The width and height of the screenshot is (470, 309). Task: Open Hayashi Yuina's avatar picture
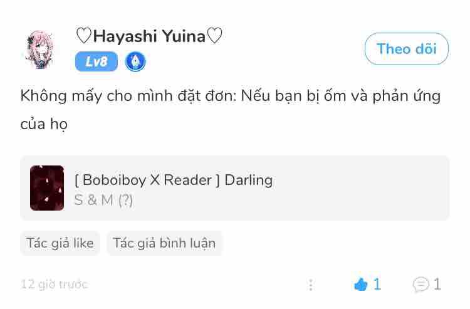pyautogui.click(x=39, y=50)
